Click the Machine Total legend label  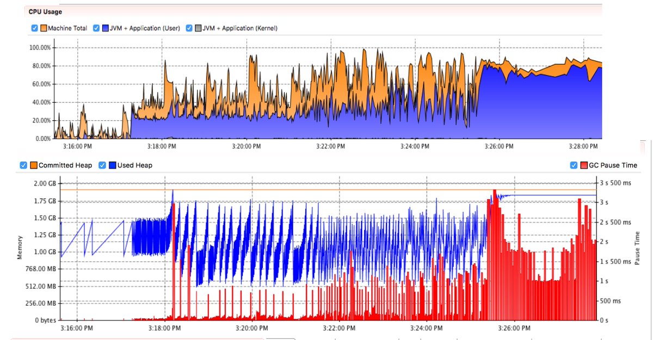click(67, 28)
